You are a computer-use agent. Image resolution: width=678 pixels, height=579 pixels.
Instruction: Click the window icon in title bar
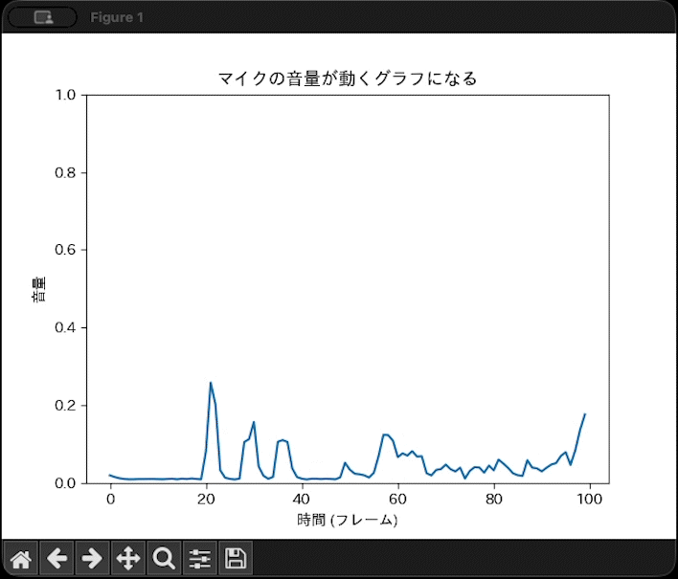click(x=43, y=18)
